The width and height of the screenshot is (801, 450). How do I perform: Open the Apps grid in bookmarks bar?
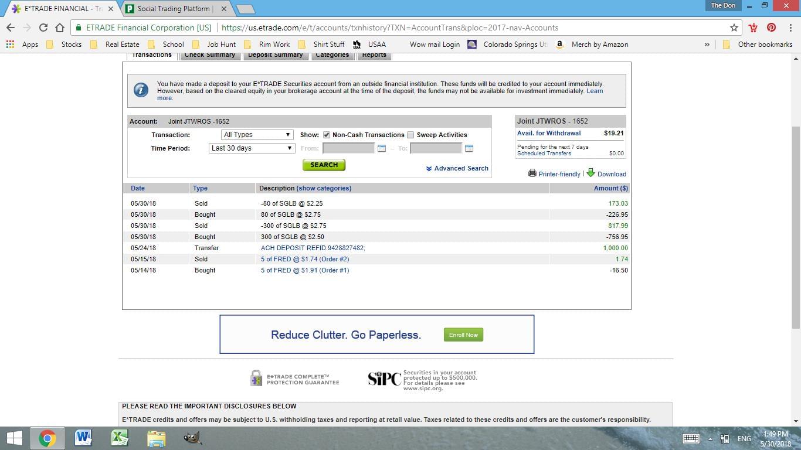tap(22, 45)
